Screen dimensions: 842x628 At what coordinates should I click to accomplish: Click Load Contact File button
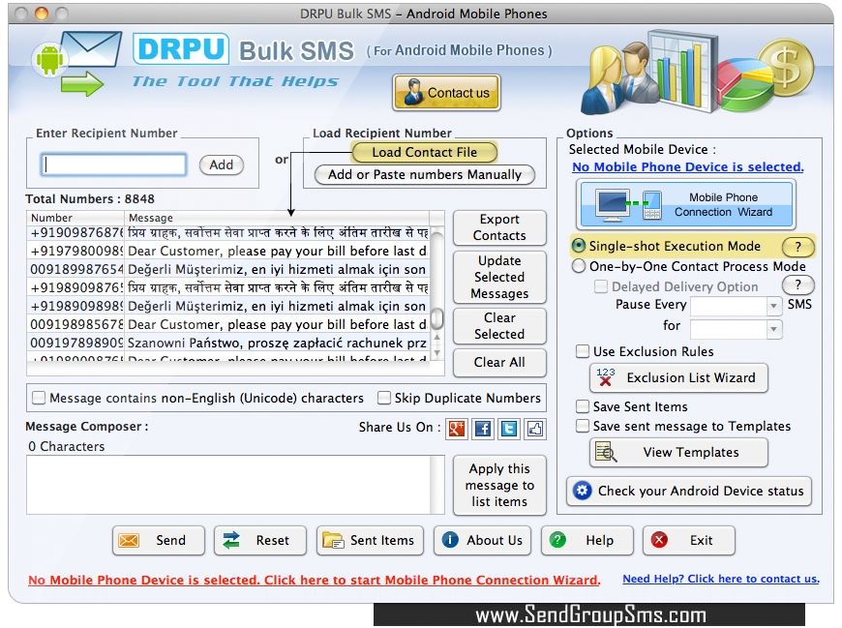[x=424, y=153]
